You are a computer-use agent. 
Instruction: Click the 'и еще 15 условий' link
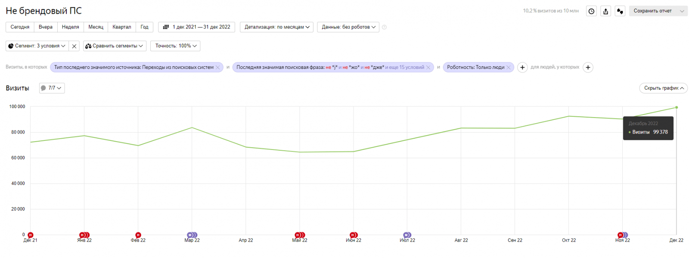pyautogui.click(x=405, y=68)
